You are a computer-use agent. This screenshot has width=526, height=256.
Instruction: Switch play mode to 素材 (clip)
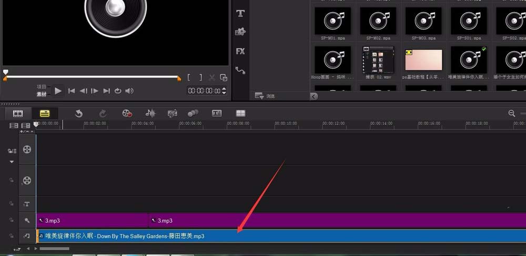pyautogui.click(x=42, y=94)
